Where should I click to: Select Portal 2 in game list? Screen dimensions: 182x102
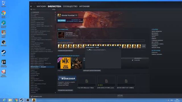point(33,70)
